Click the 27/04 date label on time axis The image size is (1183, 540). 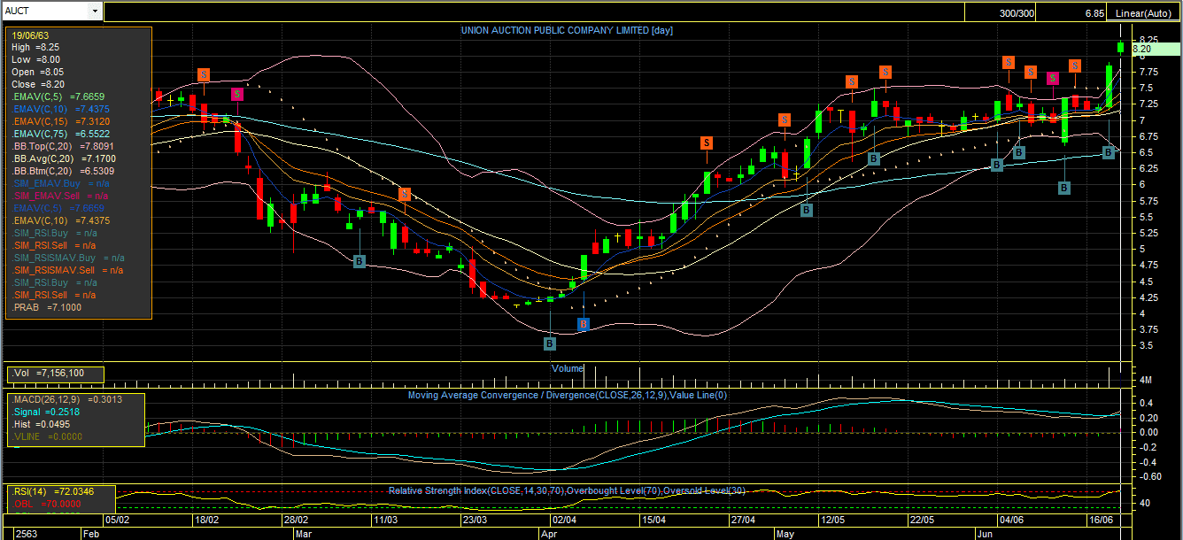pyautogui.click(x=742, y=521)
